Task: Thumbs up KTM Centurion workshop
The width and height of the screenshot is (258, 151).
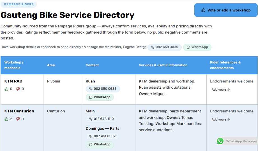Action: [6, 119]
